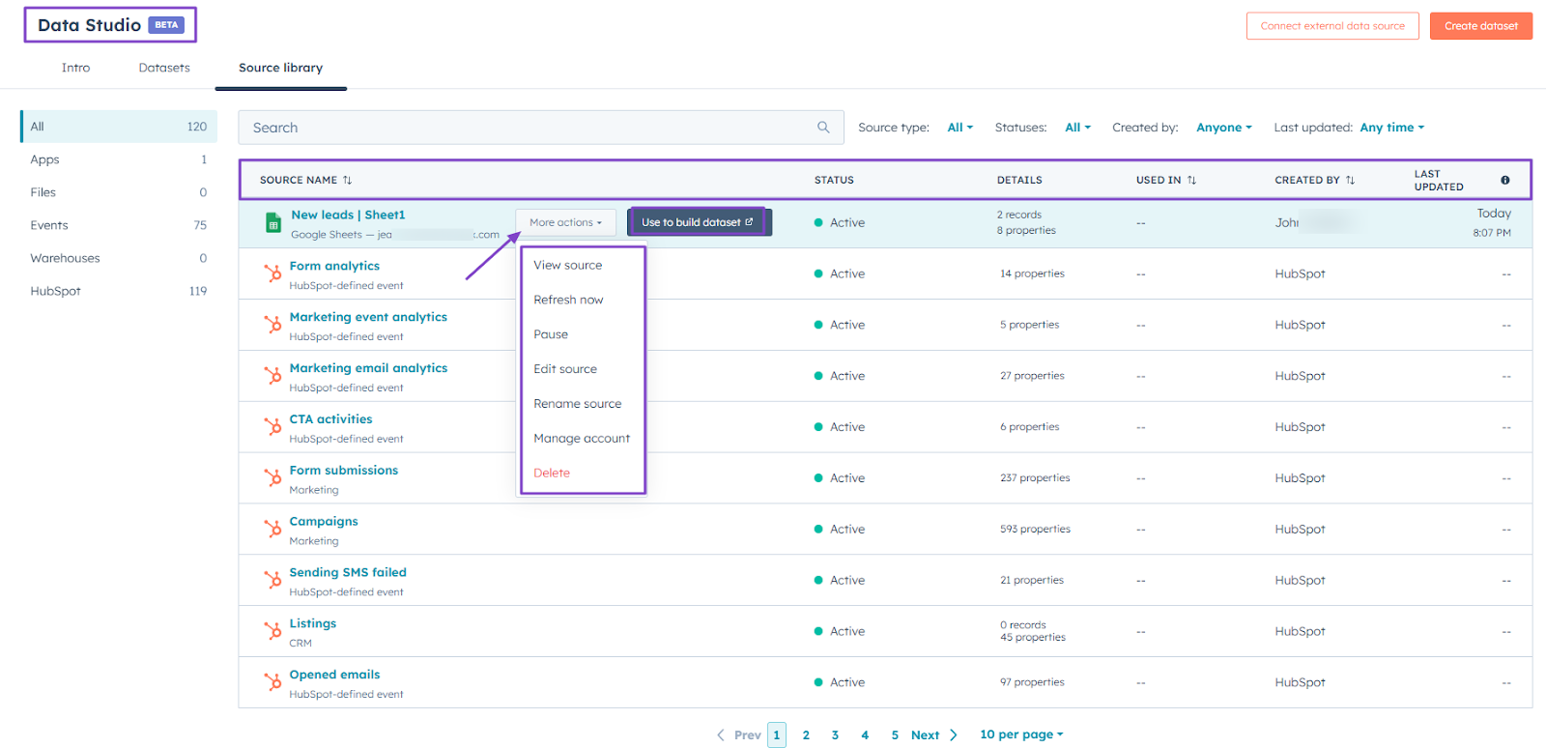
Task: Go to page 3
Action: click(x=835, y=735)
